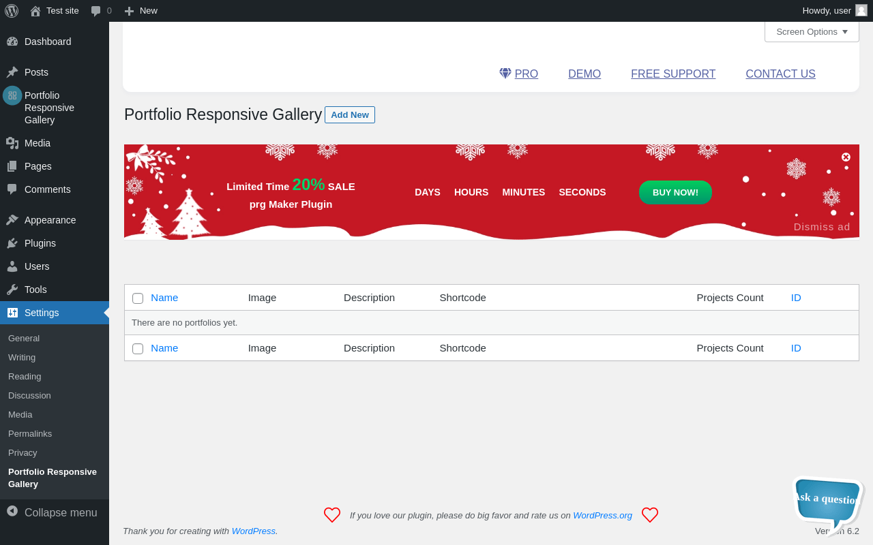Viewport: 873px width, 545px height.
Task: Open Permalinks settings submenu
Action: tap(30, 434)
